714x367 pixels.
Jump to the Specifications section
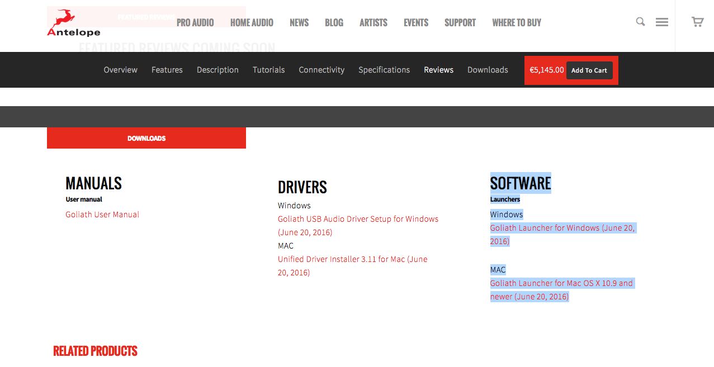[x=384, y=70]
